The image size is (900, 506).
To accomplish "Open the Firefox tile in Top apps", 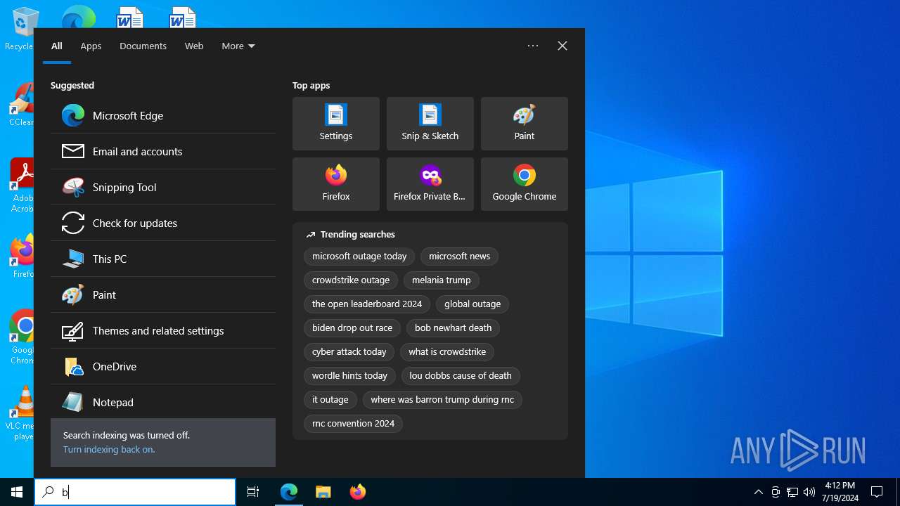I will (x=336, y=184).
